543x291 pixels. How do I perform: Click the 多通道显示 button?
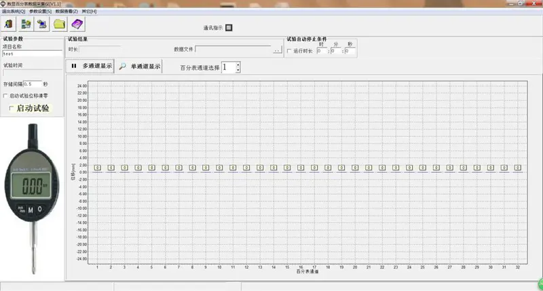click(90, 66)
